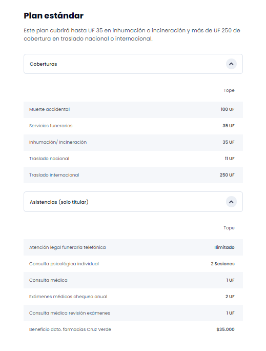Screen dimensions: 266x351
Task: Click Beneficio dcto. farmacias Cruz Verde
Action: point(70,329)
